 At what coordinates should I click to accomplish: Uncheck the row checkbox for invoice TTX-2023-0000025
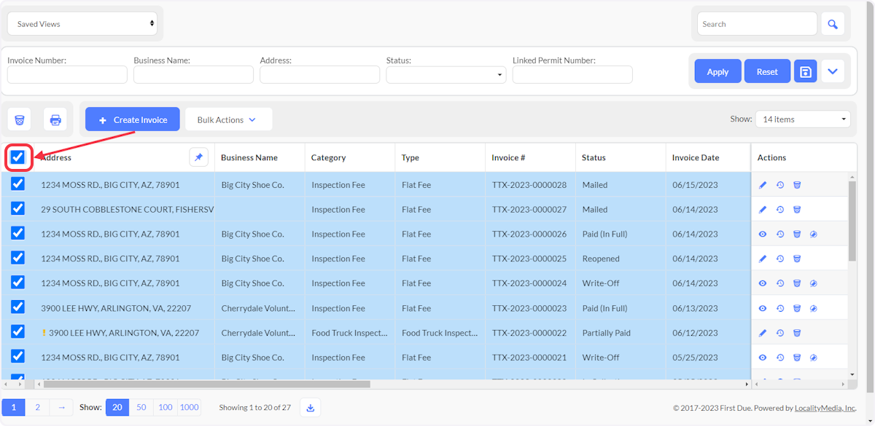[17, 258]
